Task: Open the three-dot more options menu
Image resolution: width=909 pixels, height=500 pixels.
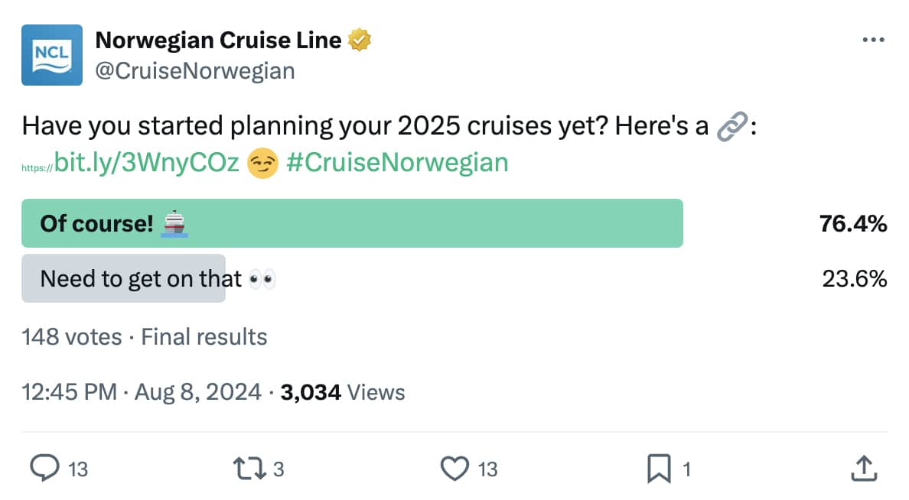Action: point(873,40)
